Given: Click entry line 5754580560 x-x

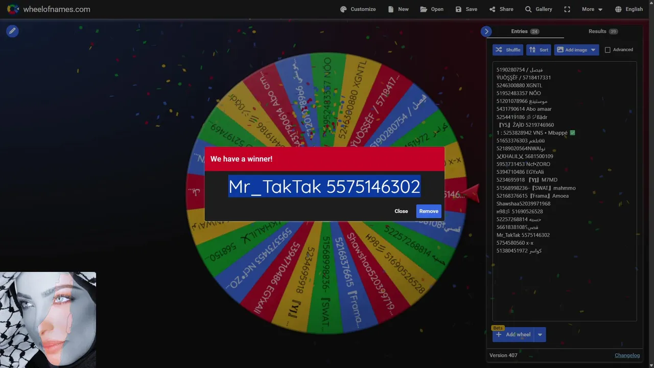Looking at the screenshot, I should click(515, 243).
